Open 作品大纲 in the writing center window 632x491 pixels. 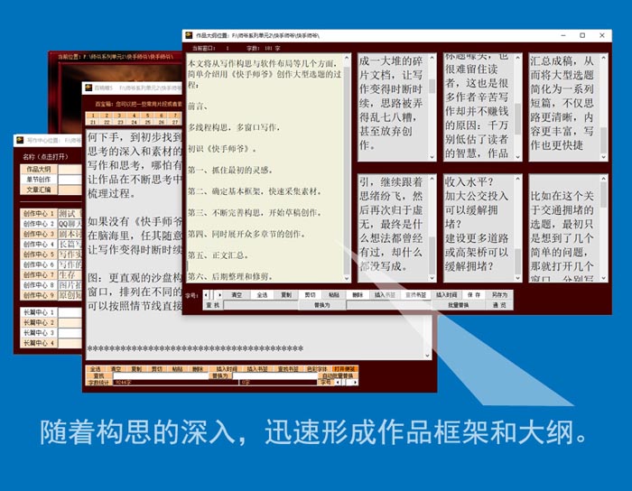pyautogui.click(x=39, y=169)
